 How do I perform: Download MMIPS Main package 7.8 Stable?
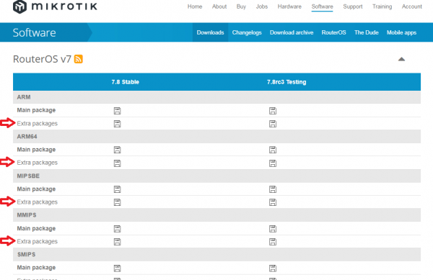click(x=117, y=229)
